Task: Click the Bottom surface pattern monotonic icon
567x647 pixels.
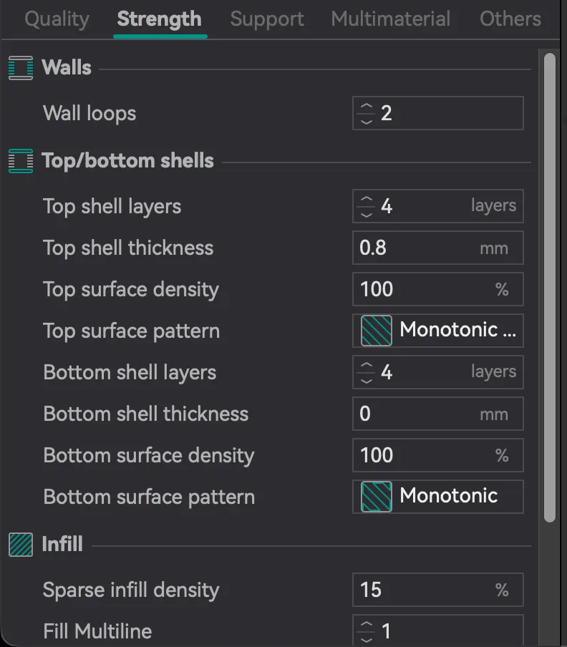Action: pos(377,497)
